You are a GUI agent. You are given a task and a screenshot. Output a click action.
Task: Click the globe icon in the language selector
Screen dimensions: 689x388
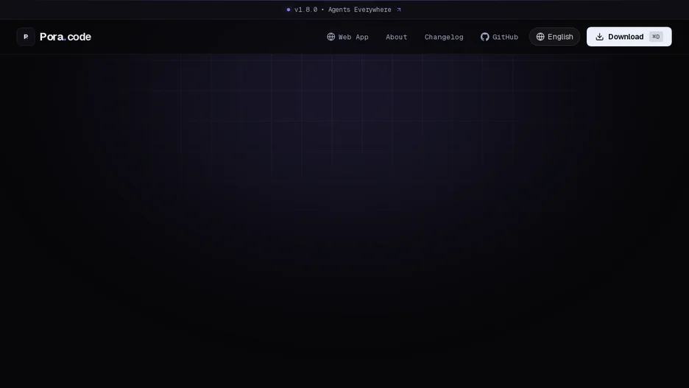point(540,37)
